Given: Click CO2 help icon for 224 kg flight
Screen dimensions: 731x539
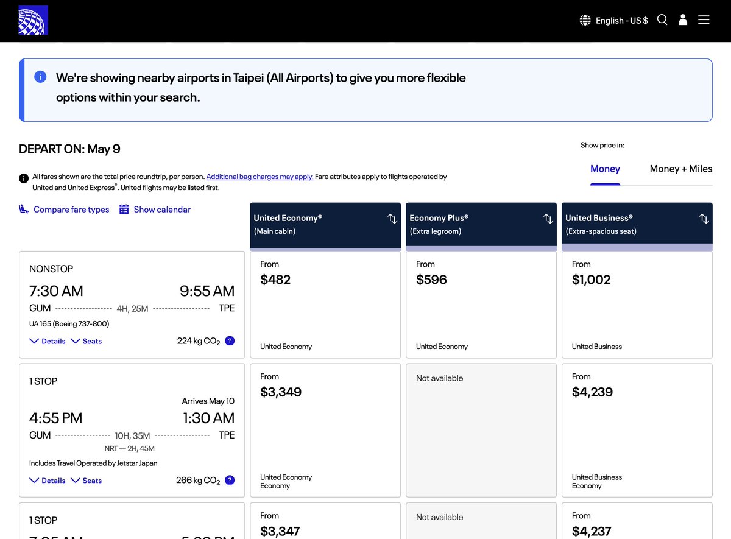Looking at the screenshot, I should pyautogui.click(x=230, y=341).
